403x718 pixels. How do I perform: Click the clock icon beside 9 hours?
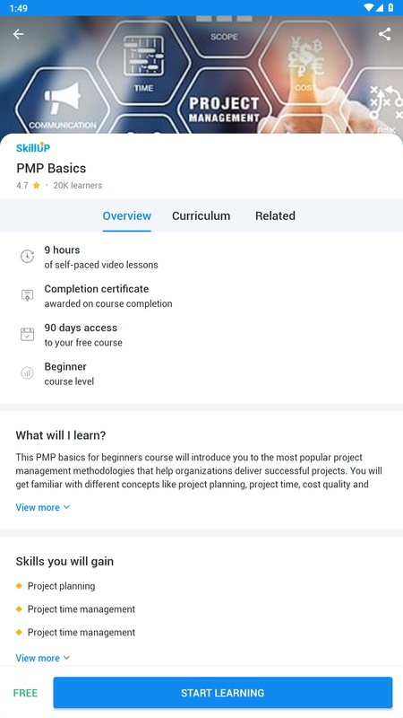[28, 257]
